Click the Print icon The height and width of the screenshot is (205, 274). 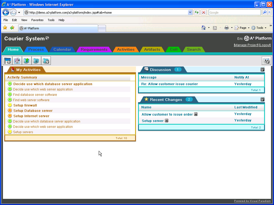[227, 28]
